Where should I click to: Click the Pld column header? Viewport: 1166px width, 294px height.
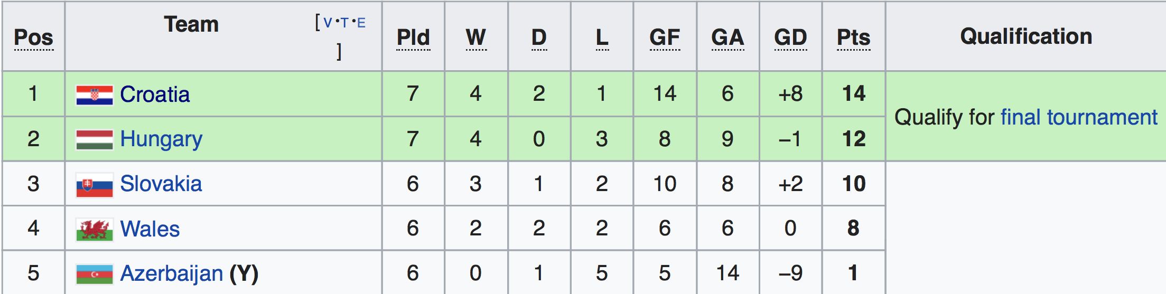coord(413,37)
